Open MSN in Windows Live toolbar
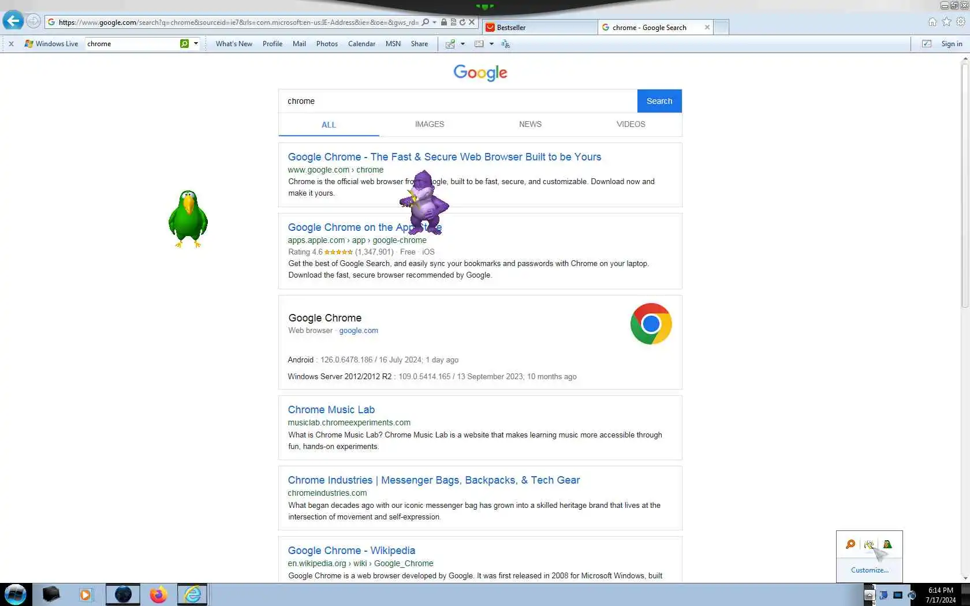 pyautogui.click(x=393, y=44)
